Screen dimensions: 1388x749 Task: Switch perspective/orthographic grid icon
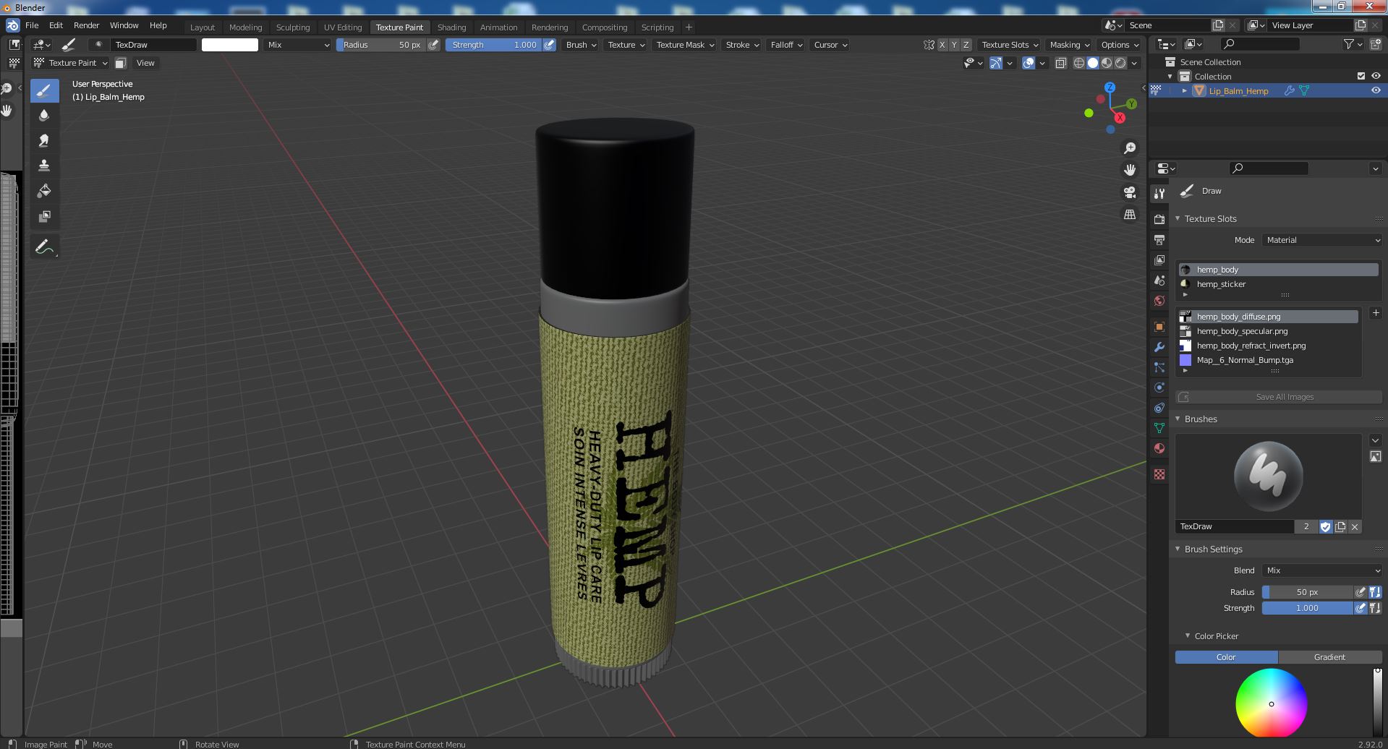pyautogui.click(x=1129, y=214)
